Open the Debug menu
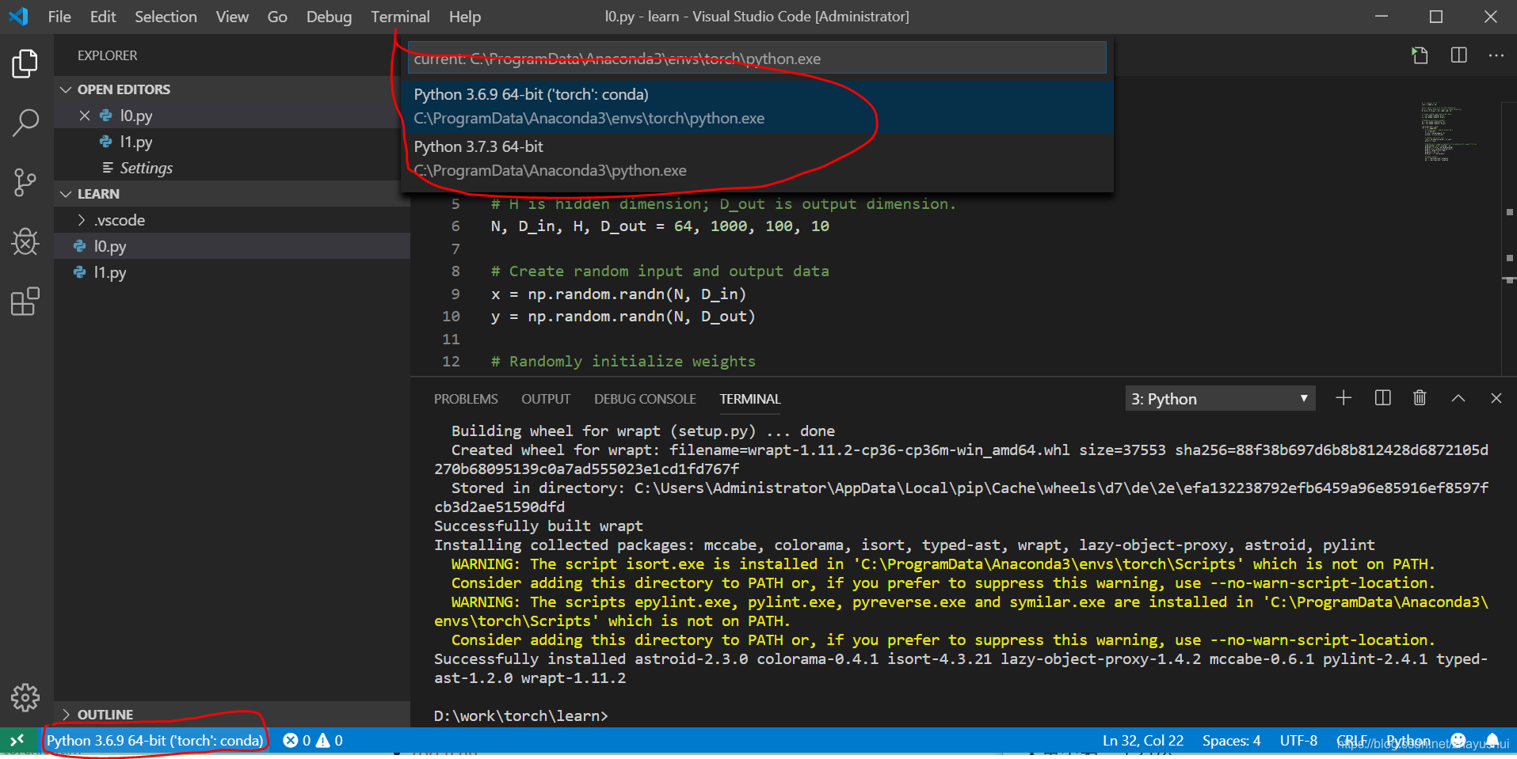This screenshot has width=1517, height=759. click(329, 17)
